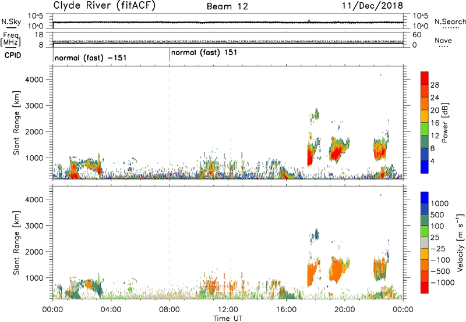Click the '3000' range tick in the velocity panel
466x322 pixels.
(x=34, y=226)
